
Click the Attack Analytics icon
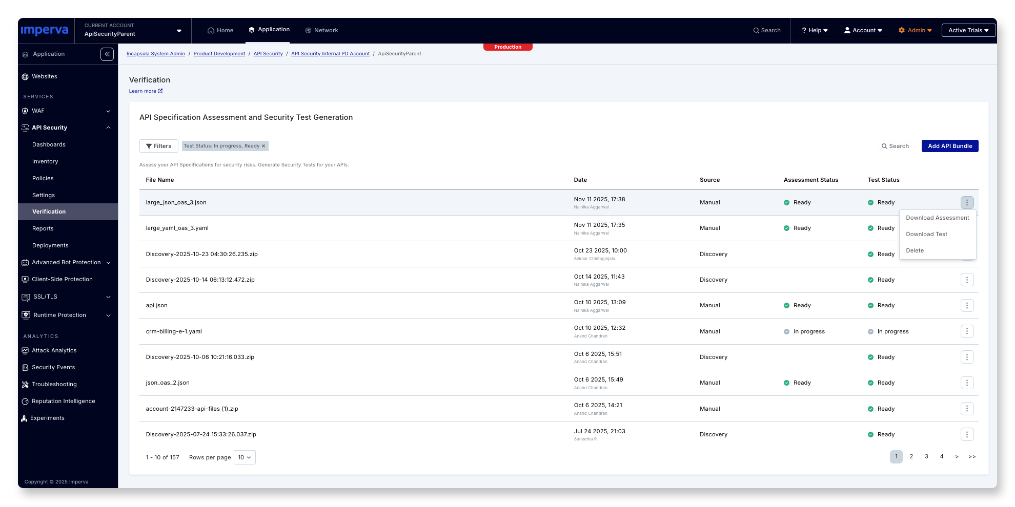(x=25, y=351)
